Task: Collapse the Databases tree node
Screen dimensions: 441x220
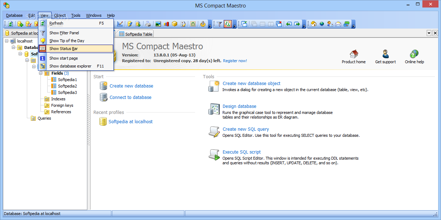Action: (x=14, y=47)
